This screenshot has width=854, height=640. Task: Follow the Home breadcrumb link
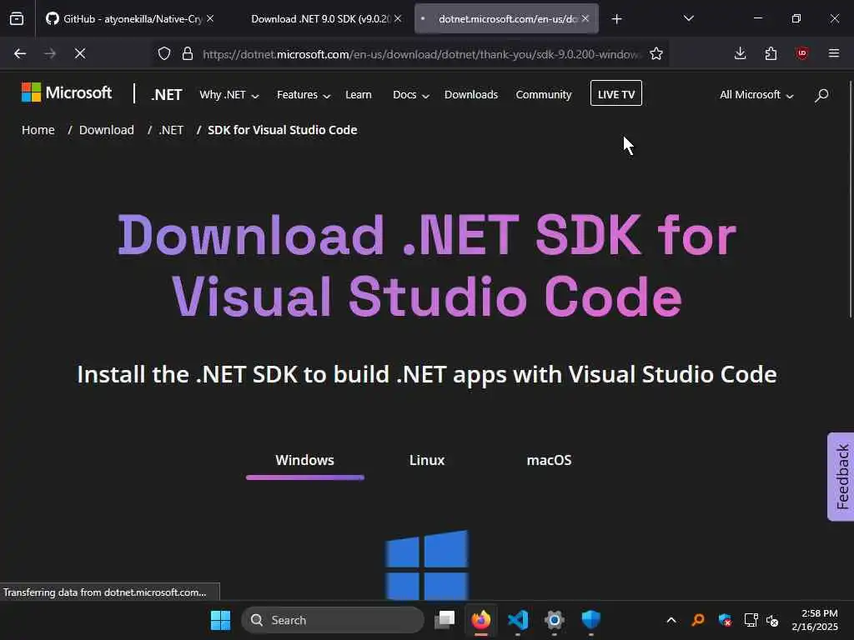38,130
